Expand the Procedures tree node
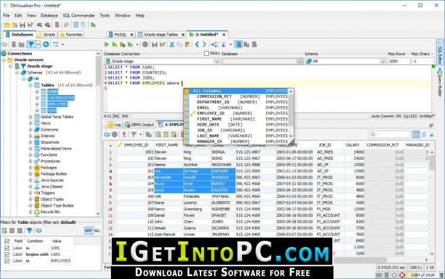The height and width of the screenshot is (279, 445). click(x=30, y=161)
